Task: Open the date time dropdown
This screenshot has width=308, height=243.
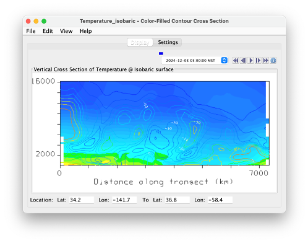Action: 194,61
